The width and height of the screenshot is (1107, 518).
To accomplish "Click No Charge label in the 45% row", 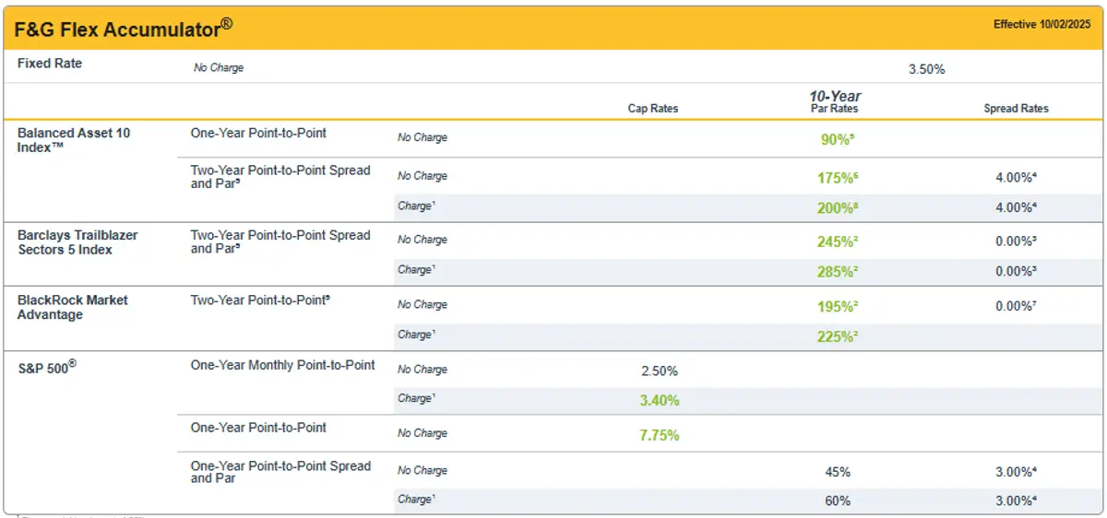I will [x=423, y=471].
